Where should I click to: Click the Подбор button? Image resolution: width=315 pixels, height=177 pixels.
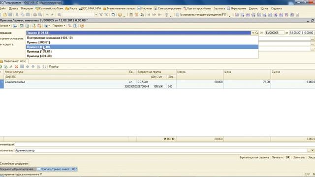click(54, 67)
